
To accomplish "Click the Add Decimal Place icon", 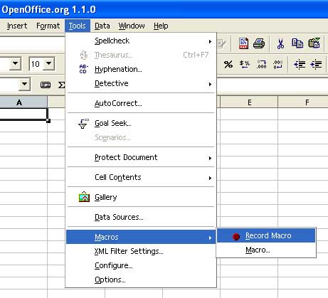I will click(x=261, y=64).
